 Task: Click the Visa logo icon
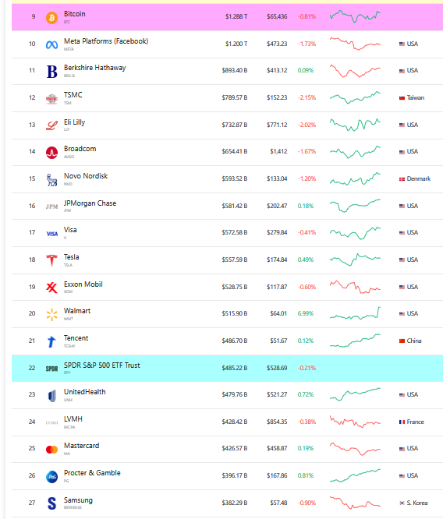point(52,234)
